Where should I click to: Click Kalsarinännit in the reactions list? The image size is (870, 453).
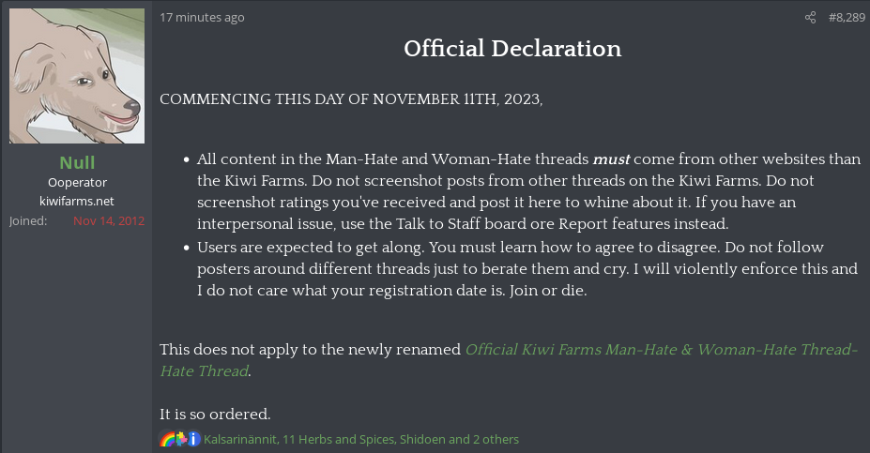click(x=240, y=439)
